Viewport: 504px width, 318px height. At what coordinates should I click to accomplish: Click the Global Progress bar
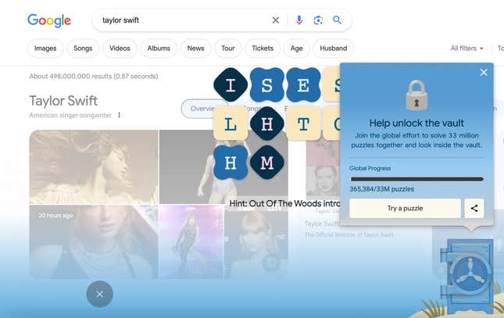pos(417,179)
